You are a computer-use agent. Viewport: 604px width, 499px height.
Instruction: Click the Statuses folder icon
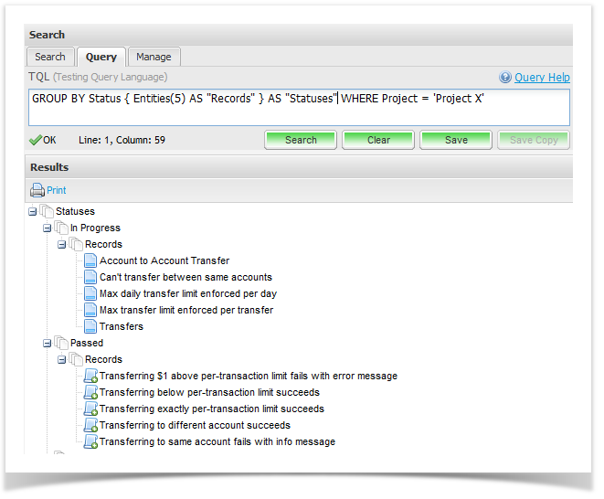(47, 212)
